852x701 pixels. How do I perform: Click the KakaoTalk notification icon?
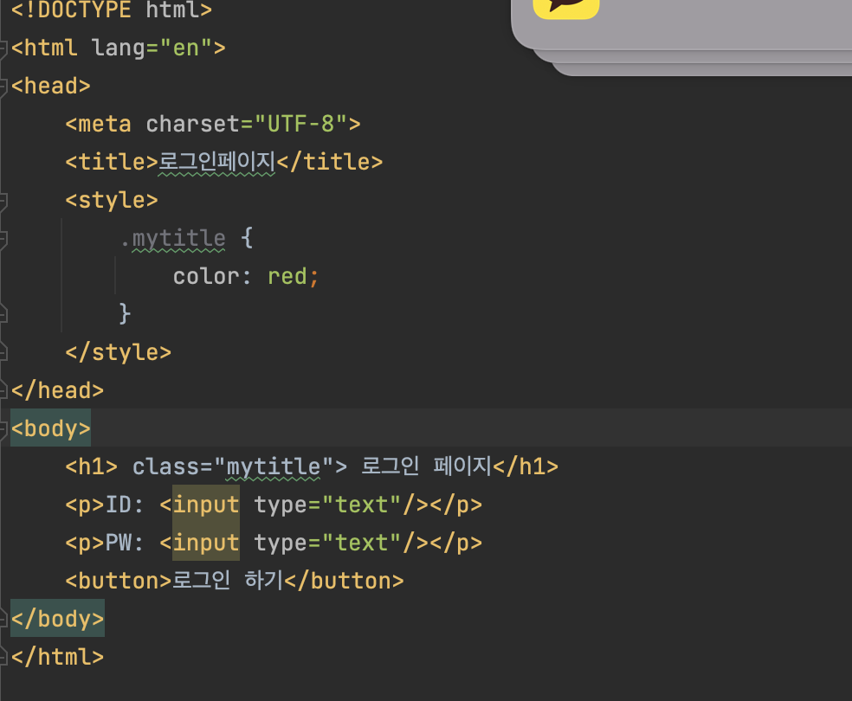point(565,8)
